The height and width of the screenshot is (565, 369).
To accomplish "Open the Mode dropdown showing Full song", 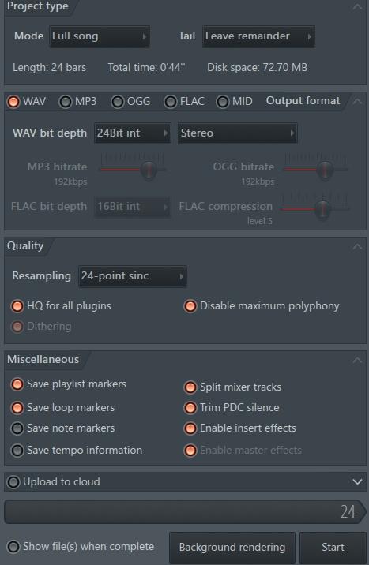I will (x=100, y=36).
